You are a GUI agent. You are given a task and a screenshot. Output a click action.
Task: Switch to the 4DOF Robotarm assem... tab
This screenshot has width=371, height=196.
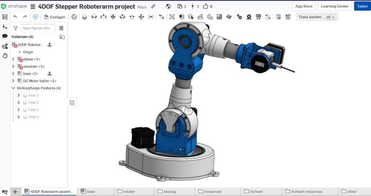point(49,191)
